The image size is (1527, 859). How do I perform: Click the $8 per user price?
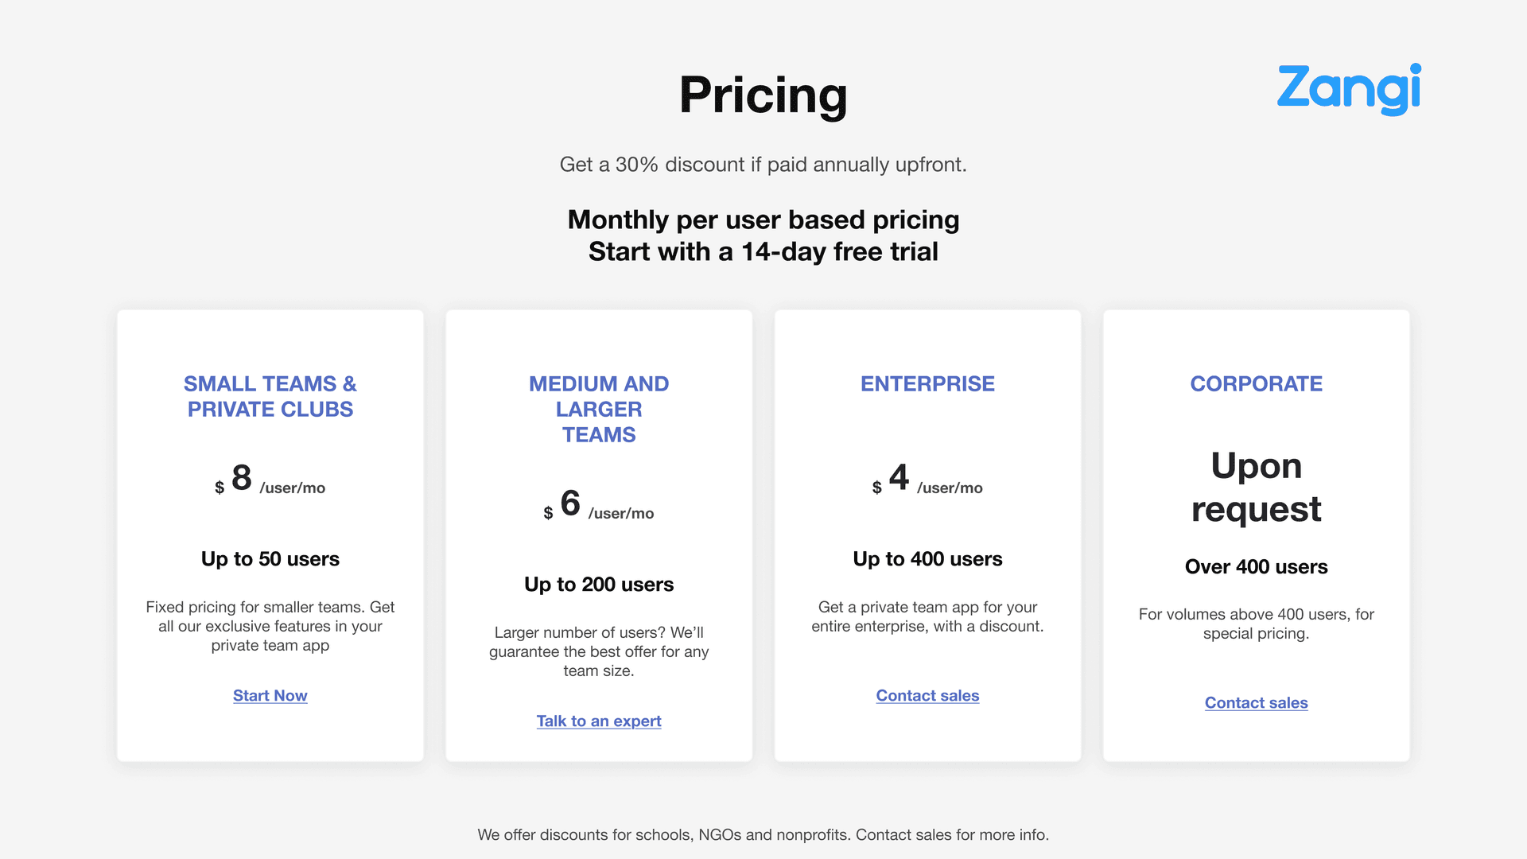270,479
